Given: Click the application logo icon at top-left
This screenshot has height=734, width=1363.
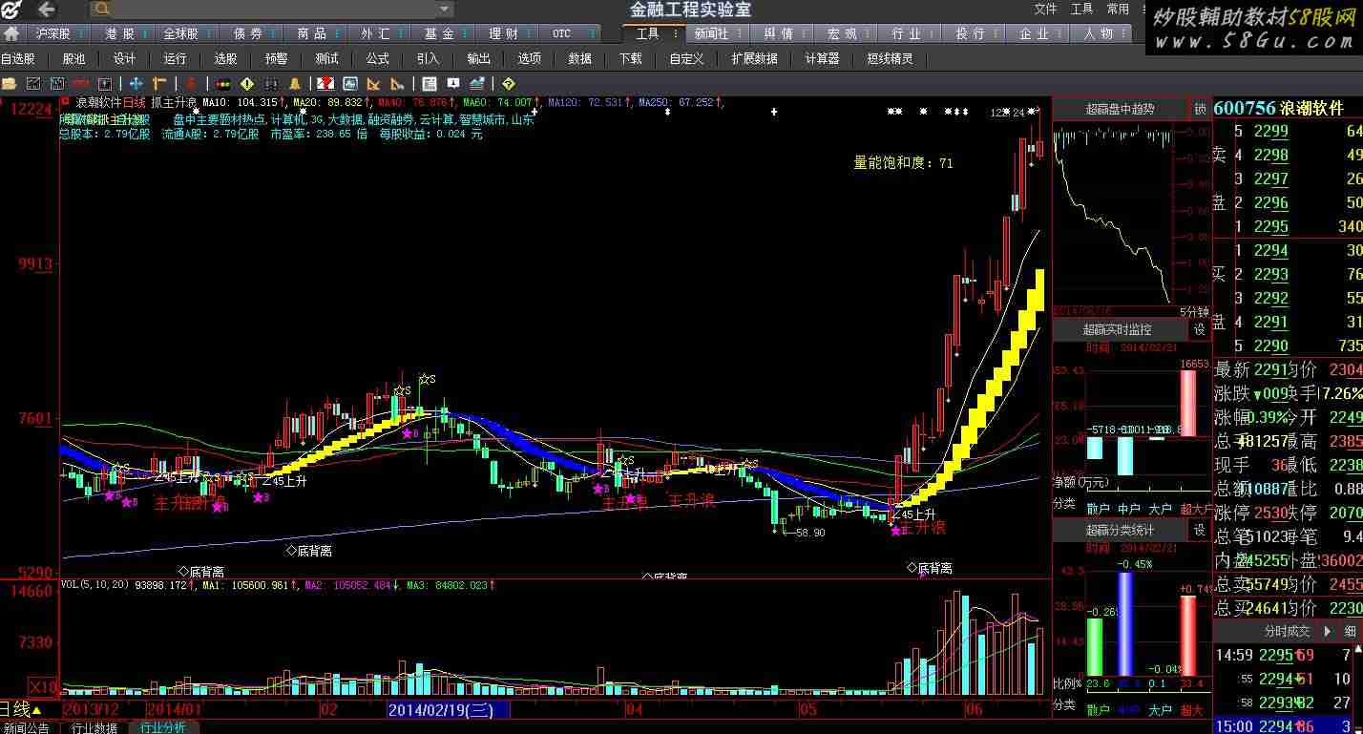Looking at the screenshot, I should coord(10,10).
